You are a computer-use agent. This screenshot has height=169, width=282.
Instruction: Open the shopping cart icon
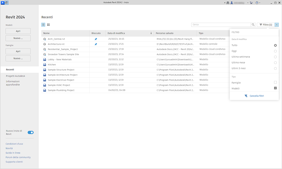tap(251, 3)
